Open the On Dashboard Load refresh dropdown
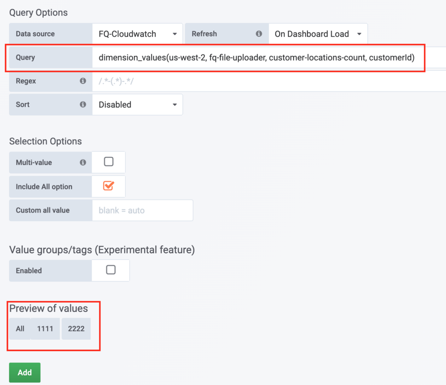 click(x=318, y=34)
